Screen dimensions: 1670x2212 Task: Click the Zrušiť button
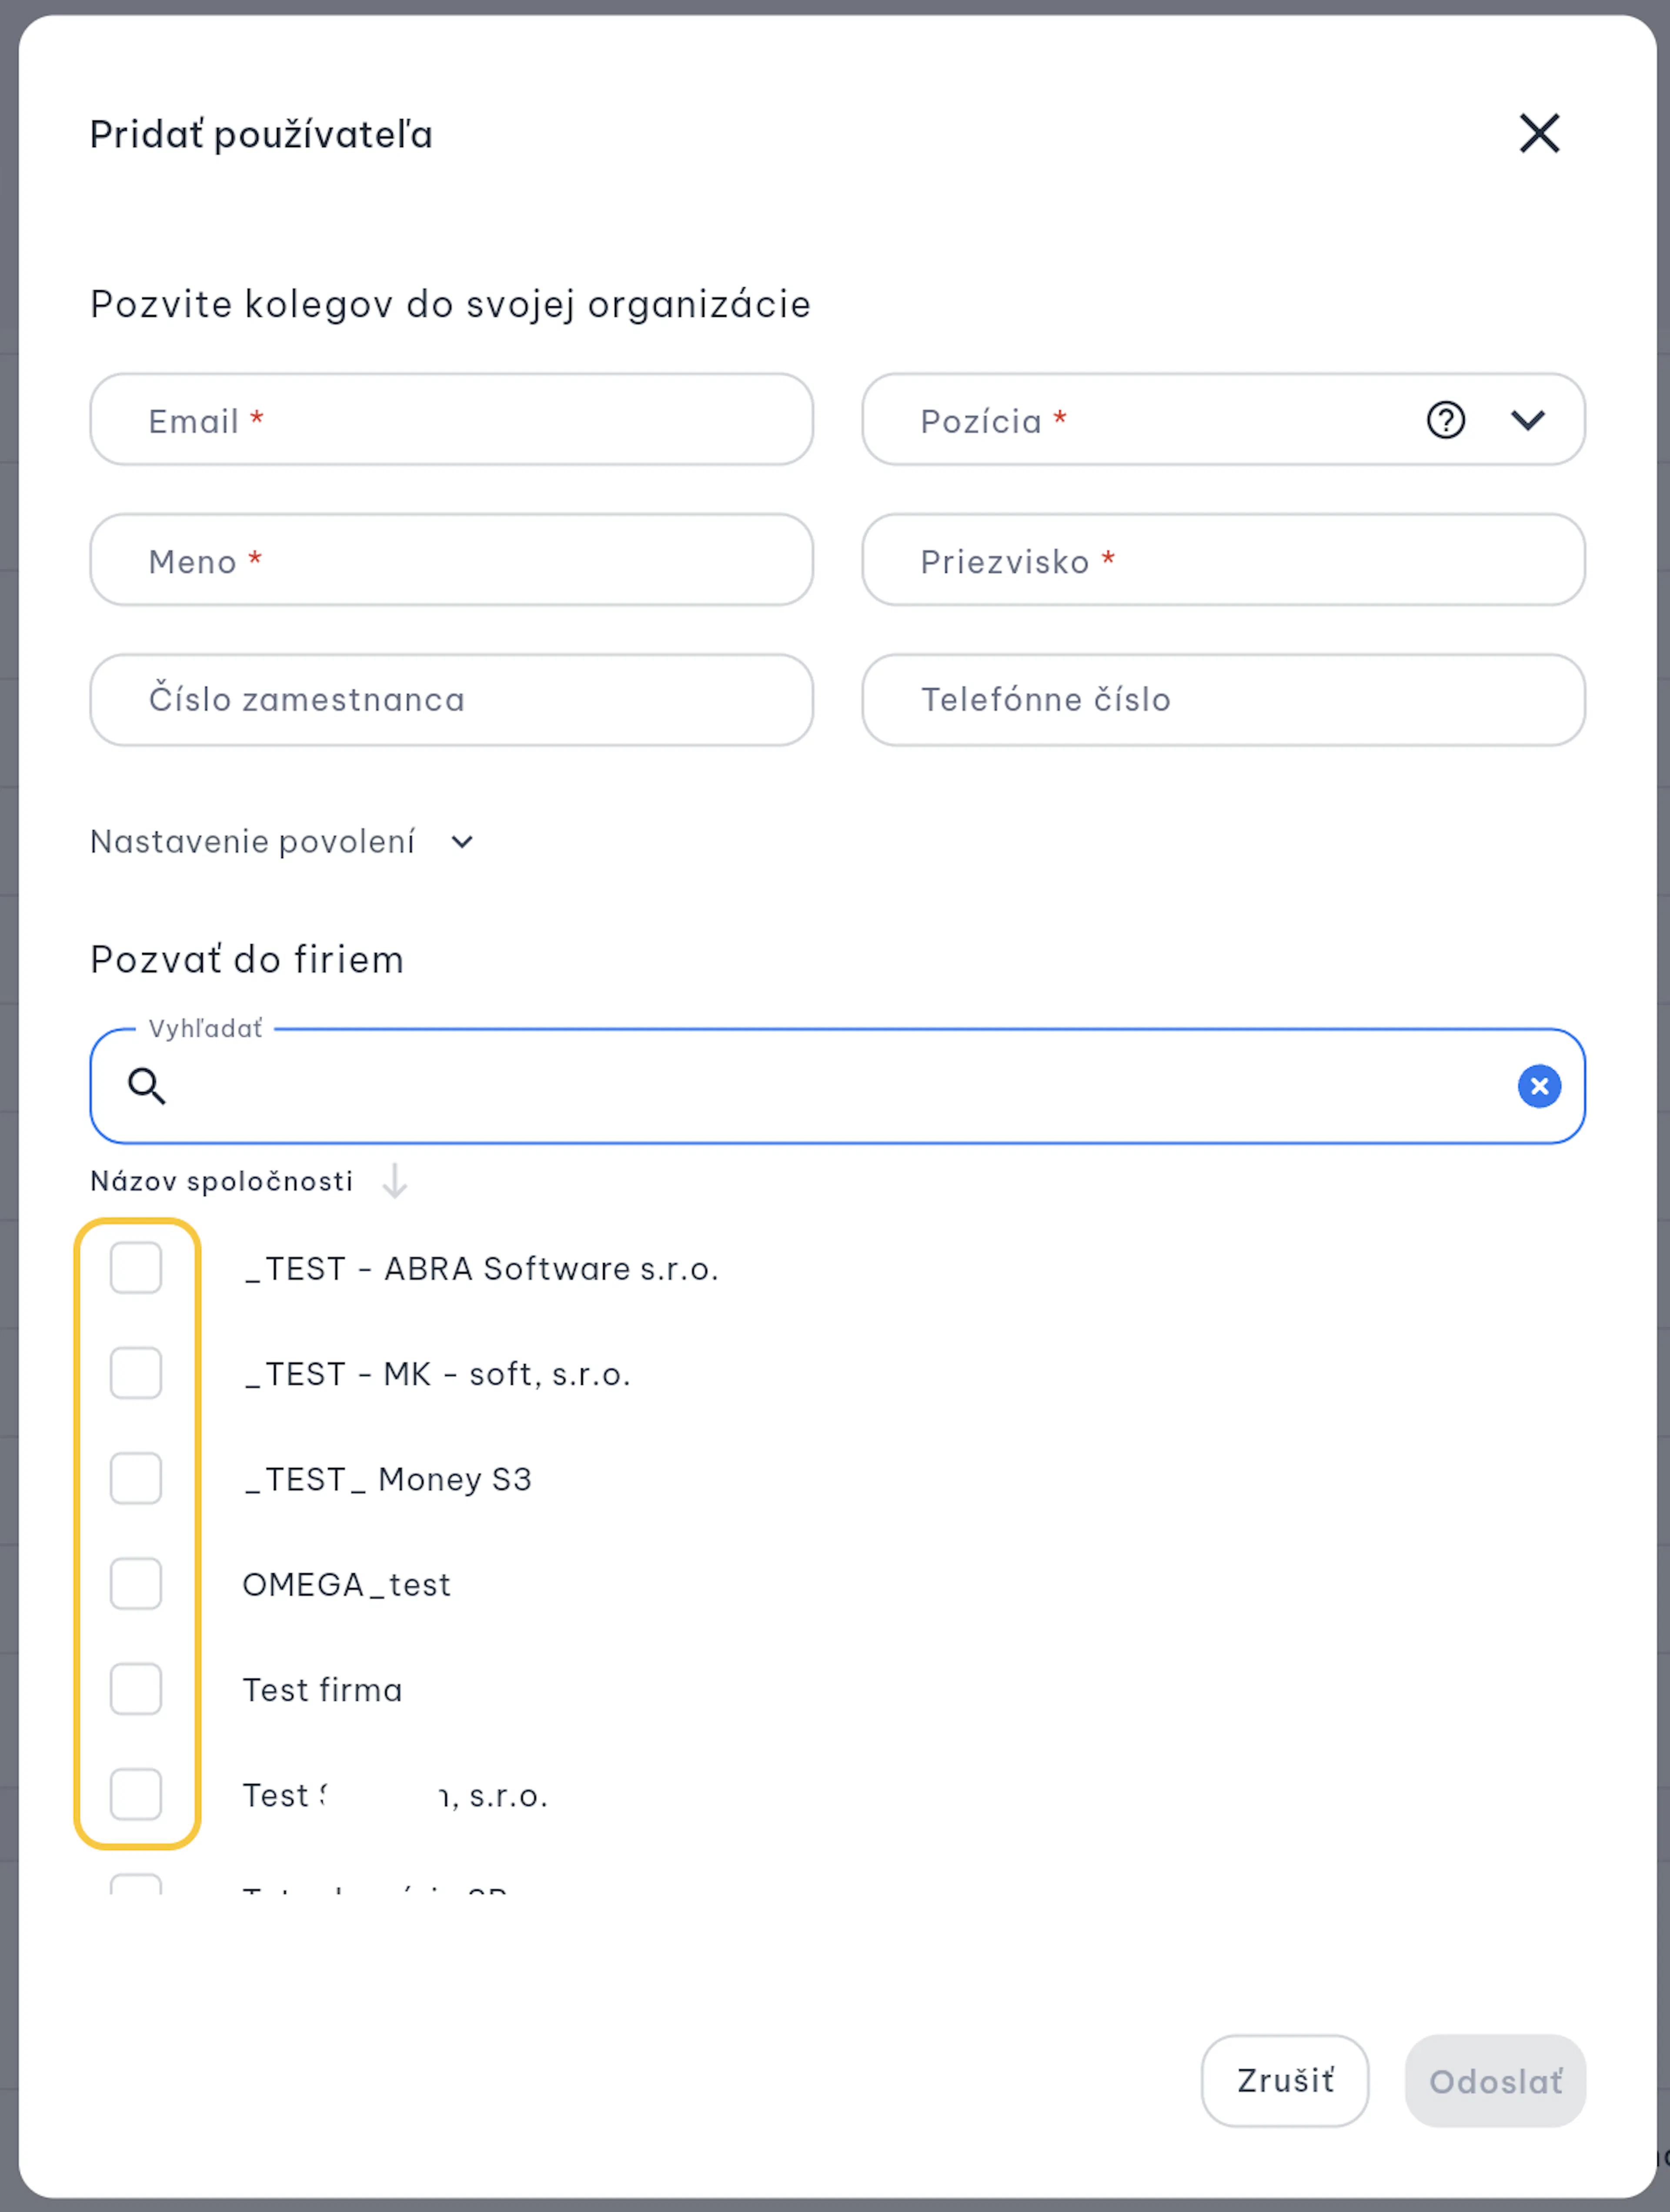1285,2081
